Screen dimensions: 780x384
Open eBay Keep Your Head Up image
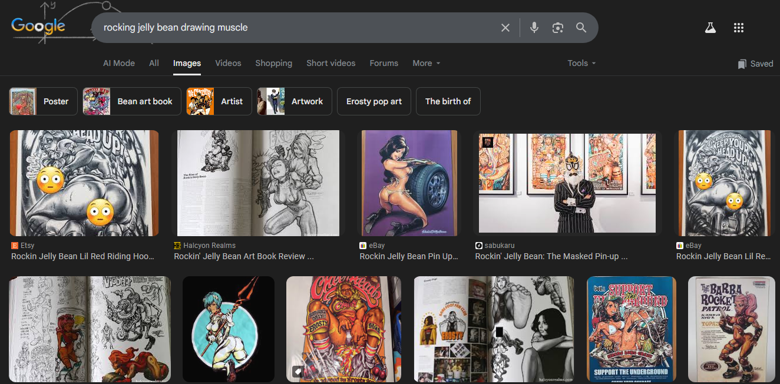coord(725,183)
